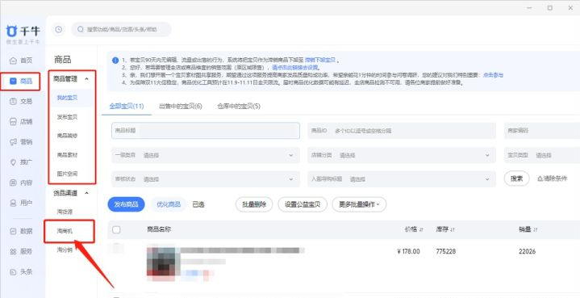The image size is (580, 298).
Task: Click the 优化商品 button
Action: 169,204
